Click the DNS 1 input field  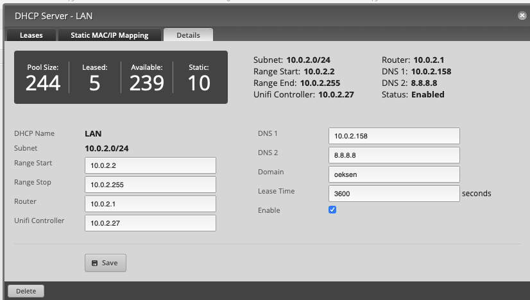[394, 136]
